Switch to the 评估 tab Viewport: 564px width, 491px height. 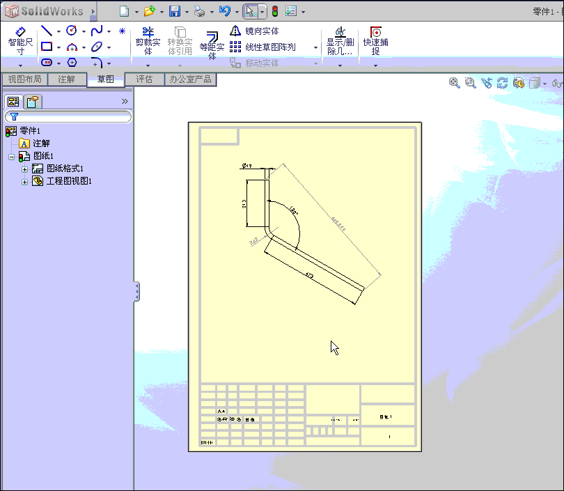[144, 79]
